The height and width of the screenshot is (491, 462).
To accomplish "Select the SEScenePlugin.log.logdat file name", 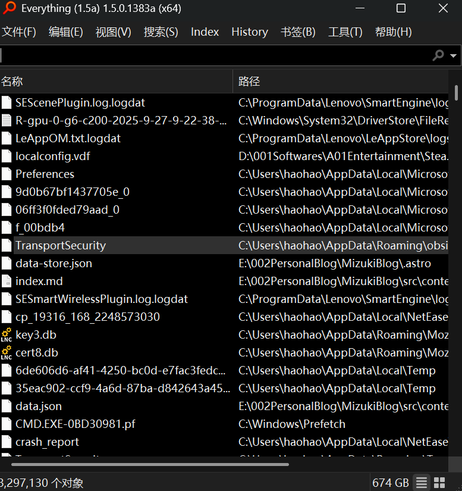I will [x=80, y=103].
